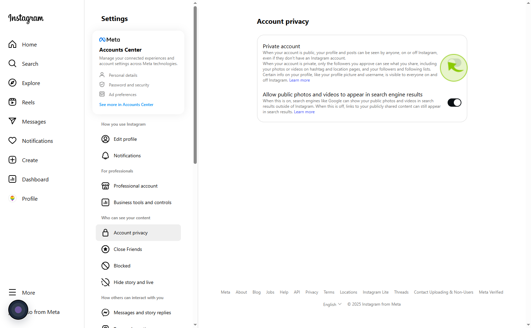Screen dimensions: 531x328
Task: Open the Locations footer link
Action: (x=348, y=292)
